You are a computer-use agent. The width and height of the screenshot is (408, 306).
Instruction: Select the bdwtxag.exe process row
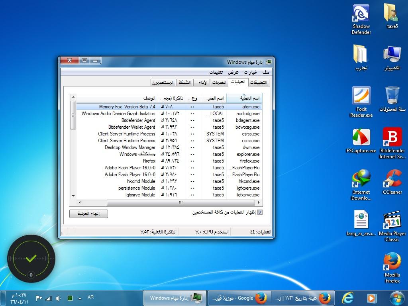coord(169,127)
